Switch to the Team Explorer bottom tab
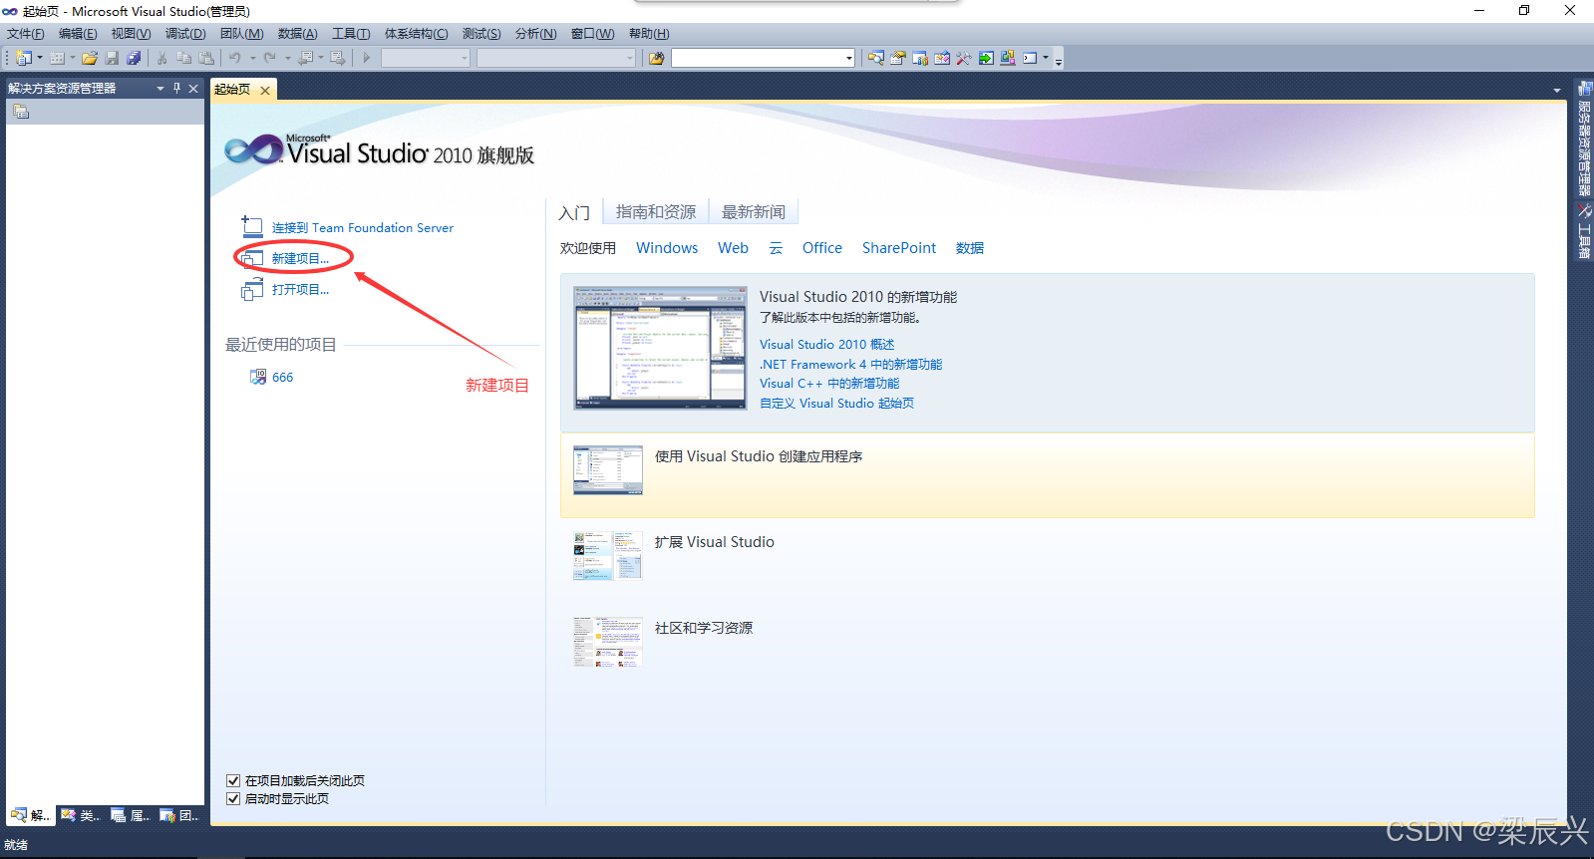Screen dimensions: 1594x859 pyautogui.click(x=179, y=815)
